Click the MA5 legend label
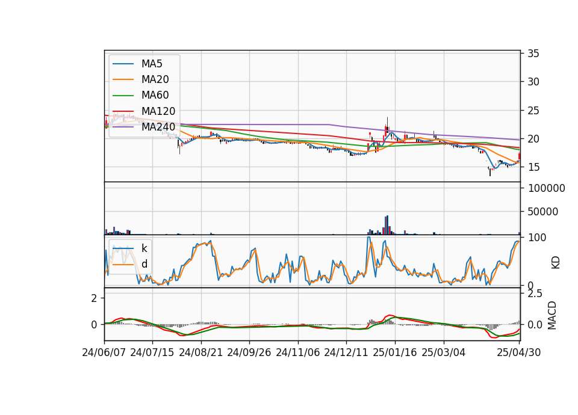The image size is (578, 415). tap(152, 64)
